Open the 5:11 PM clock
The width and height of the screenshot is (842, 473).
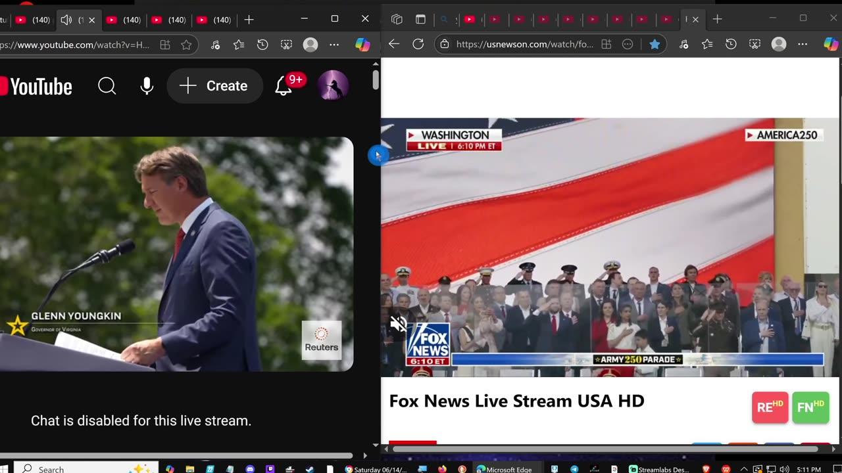(810, 469)
